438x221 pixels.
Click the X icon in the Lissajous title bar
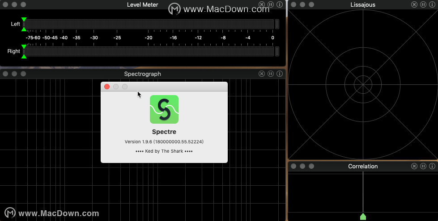[x=414, y=4]
